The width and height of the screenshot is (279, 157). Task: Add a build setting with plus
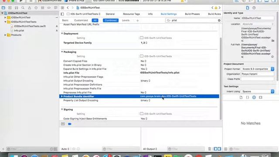click(138, 20)
